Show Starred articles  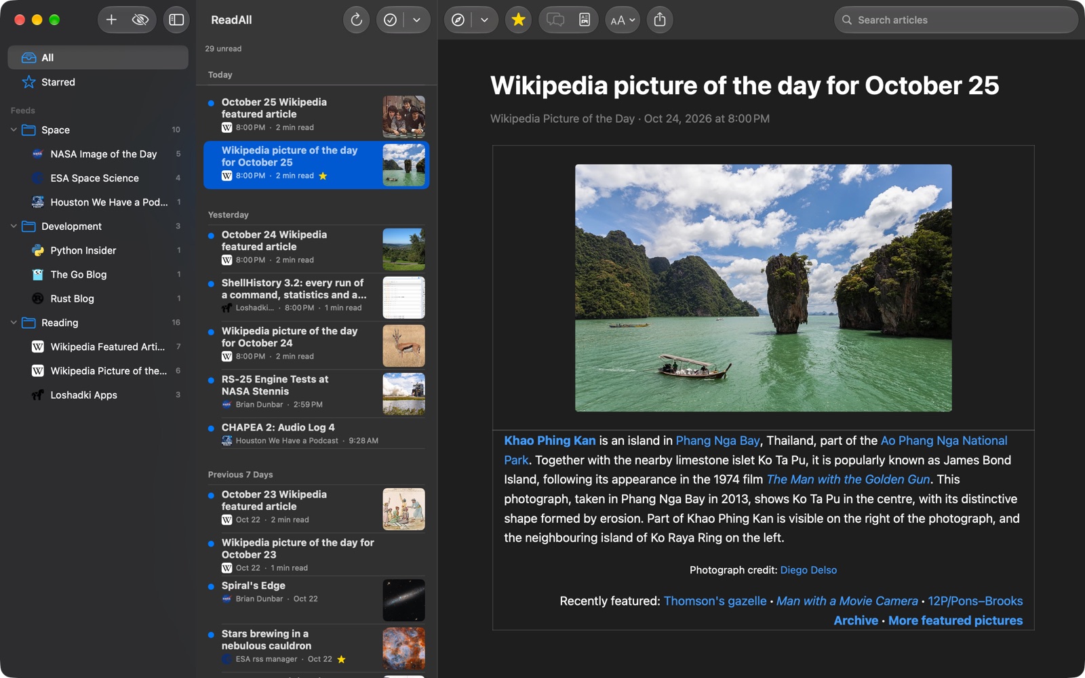tap(98, 82)
